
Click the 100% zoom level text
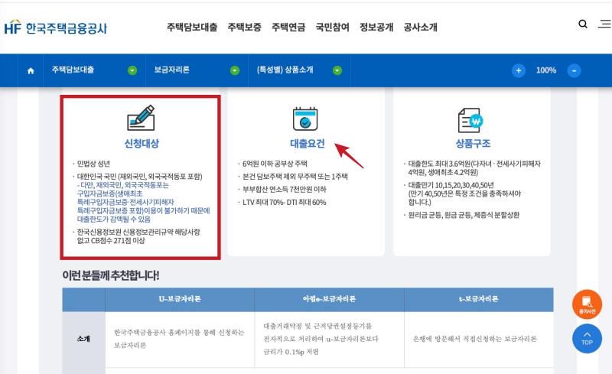pyautogui.click(x=546, y=70)
